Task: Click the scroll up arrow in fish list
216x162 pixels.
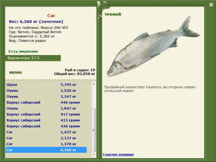Action: tap(94, 84)
